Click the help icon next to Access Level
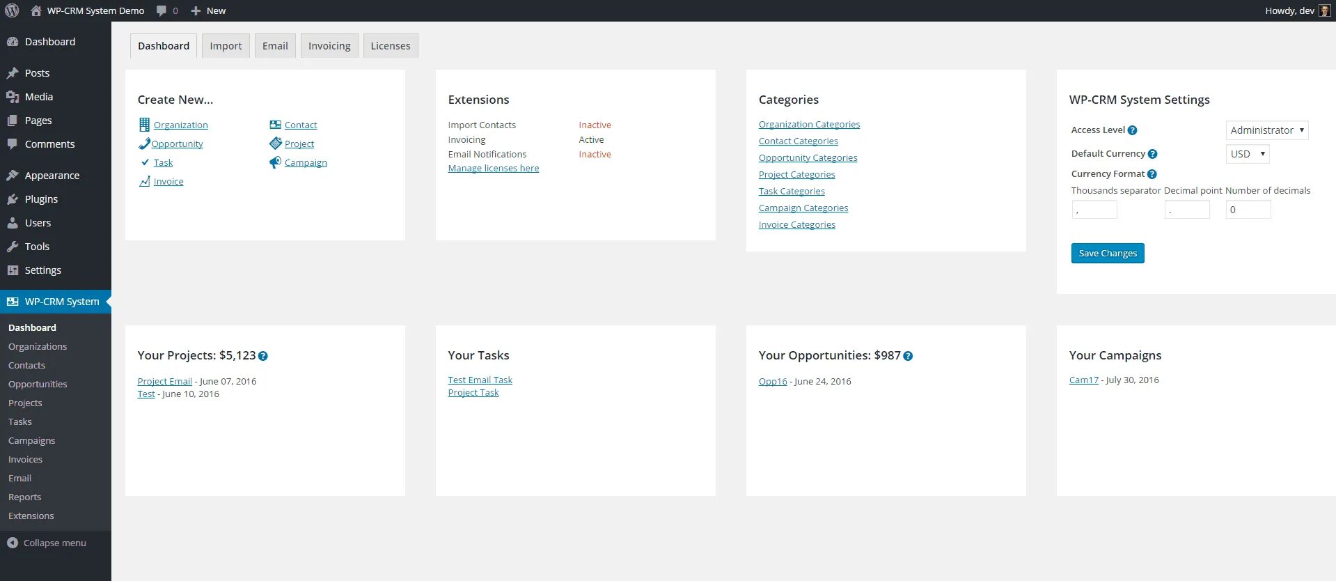This screenshot has height=581, width=1336. (1132, 130)
